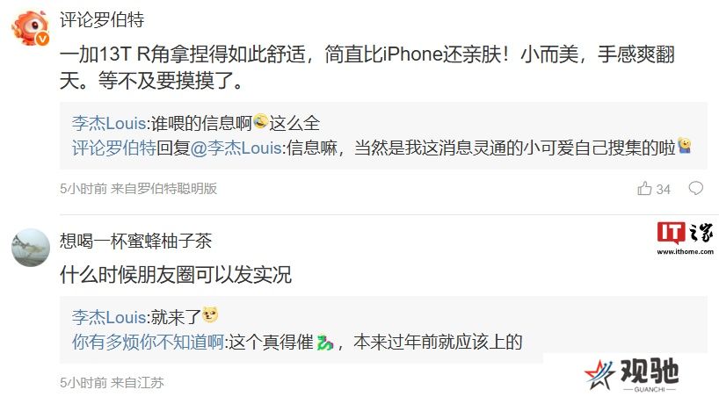Screen dimensions: 719x397
Task: Click the 评论罗伯特 avatar image
Action: click(x=30, y=27)
